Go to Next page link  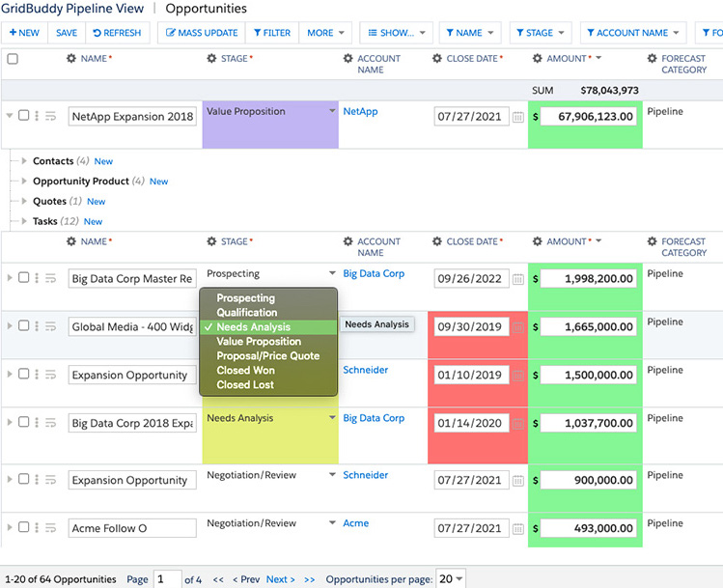click(x=280, y=579)
